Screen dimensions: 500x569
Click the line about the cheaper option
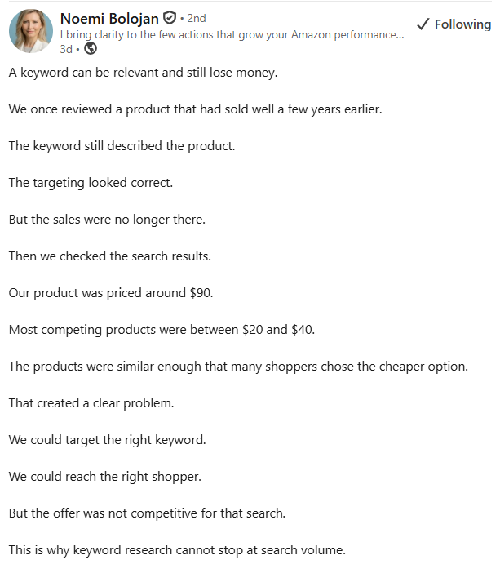point(238,367)
